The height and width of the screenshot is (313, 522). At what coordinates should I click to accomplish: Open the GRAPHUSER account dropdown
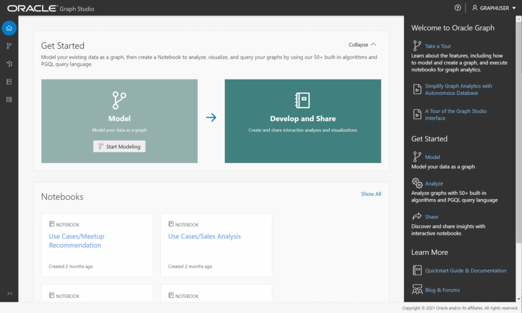pos(494,8)
